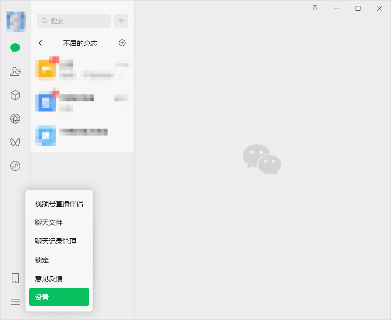Screen dimensions: 391x320
Task: Select 锁定 menu item
Action: click(59, 260)
